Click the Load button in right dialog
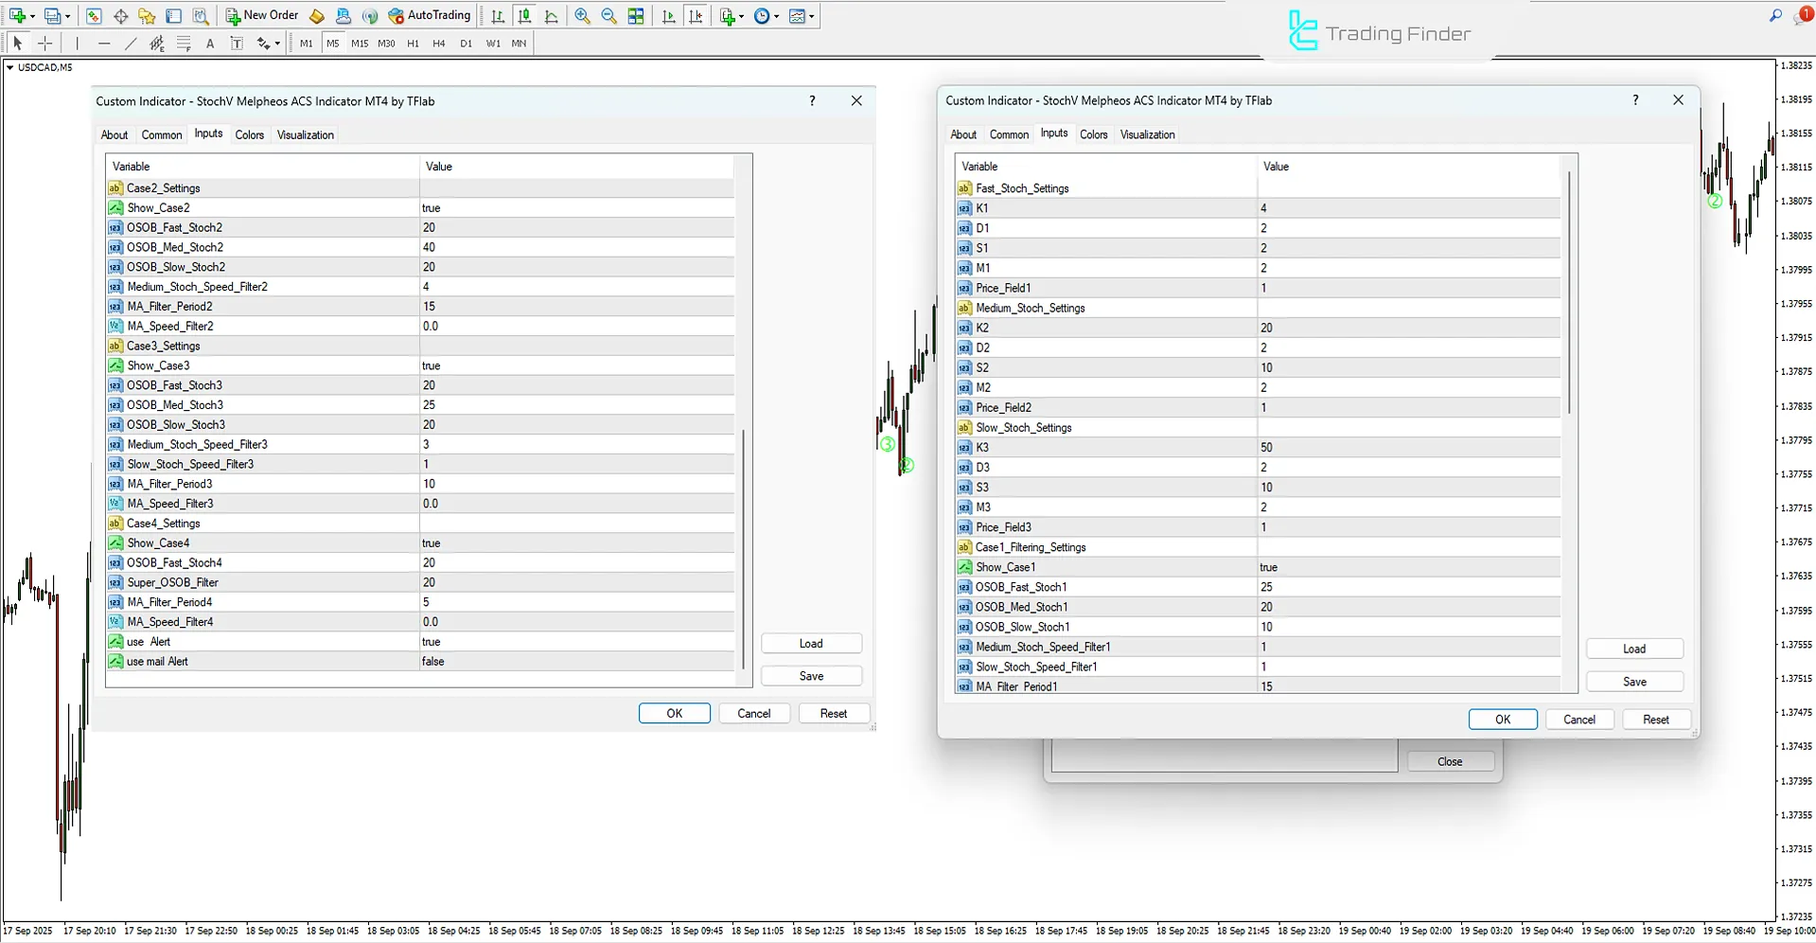The height and width of the screenshot is (943, 1816). [1634, 649]
